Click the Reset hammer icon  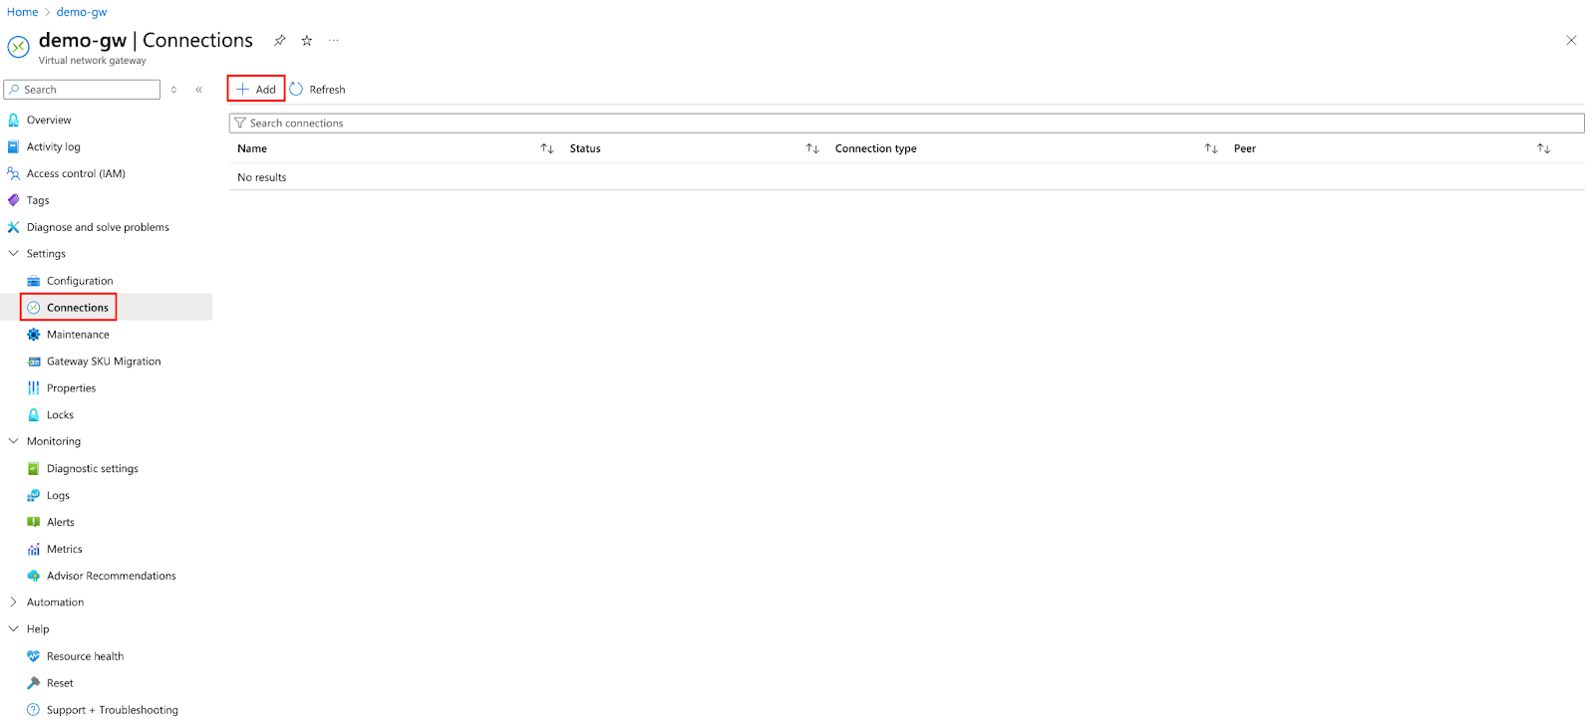pyautogui.click(x=34, y=683)
